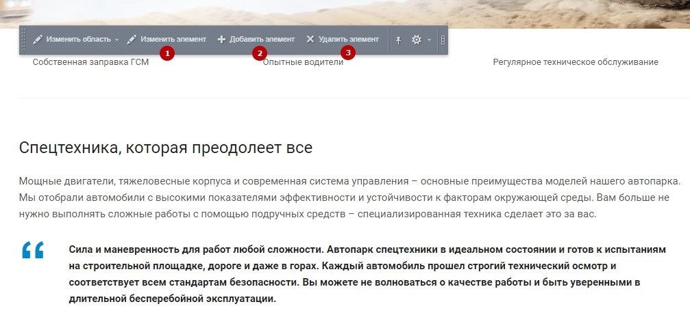This screenshot has width=690, height=315.
Task: Click the text Регулярное техническое обслуживание
Action: [576, 62]
